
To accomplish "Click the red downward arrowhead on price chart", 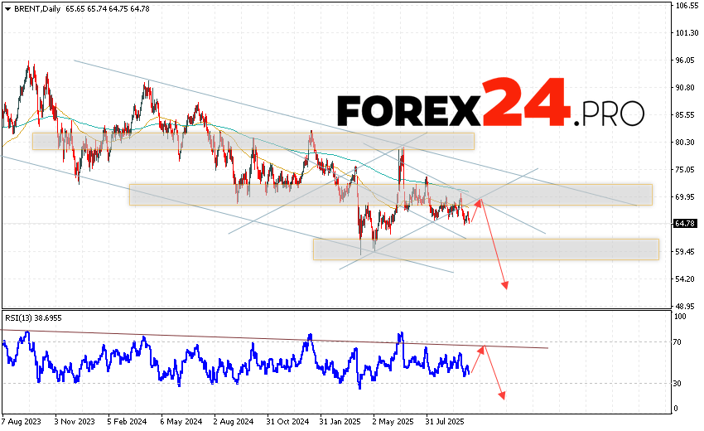I will point(504,286).
